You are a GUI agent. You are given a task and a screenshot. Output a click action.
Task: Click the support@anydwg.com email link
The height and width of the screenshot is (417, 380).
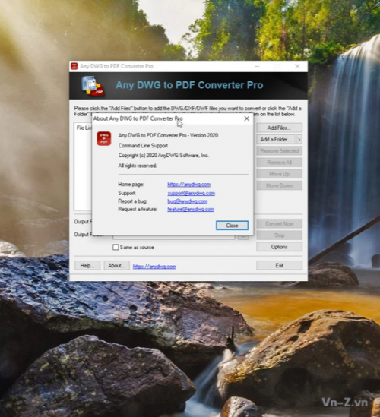pos(191,193)
